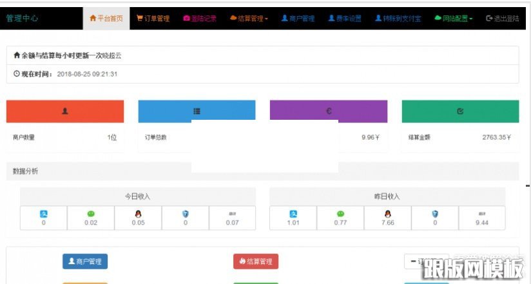Click the check icon on green 结算金额 card
The image size is (531, 284).
[460, 111]
